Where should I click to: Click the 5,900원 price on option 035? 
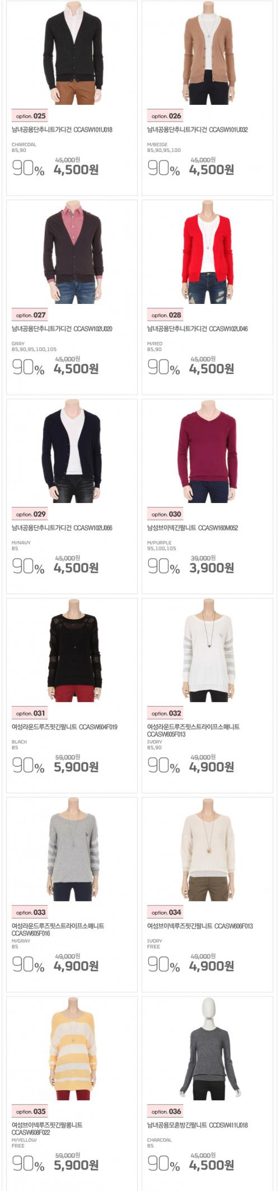[76, 1165]
